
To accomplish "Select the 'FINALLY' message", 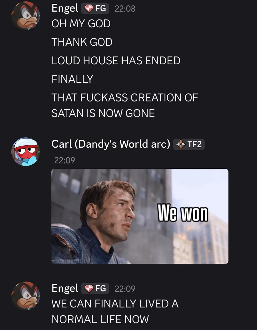I will coord(72,79).
